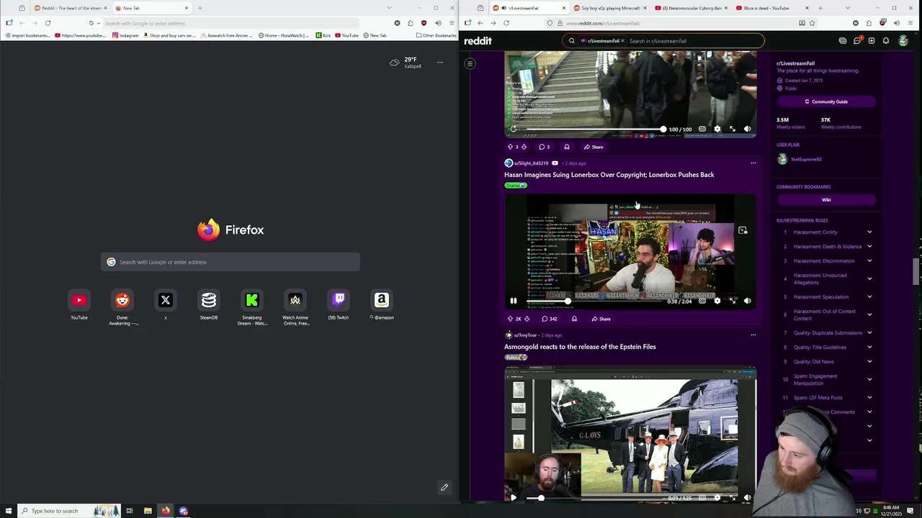Go back in the Reddit browser window
This screenshot has height=518, width=922.
click(480, 23)
